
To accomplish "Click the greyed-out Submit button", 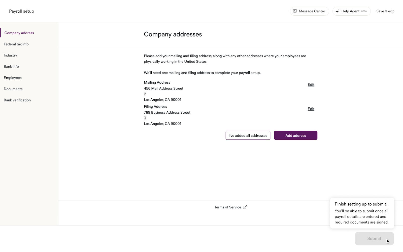I will click(x=374, y=239).
